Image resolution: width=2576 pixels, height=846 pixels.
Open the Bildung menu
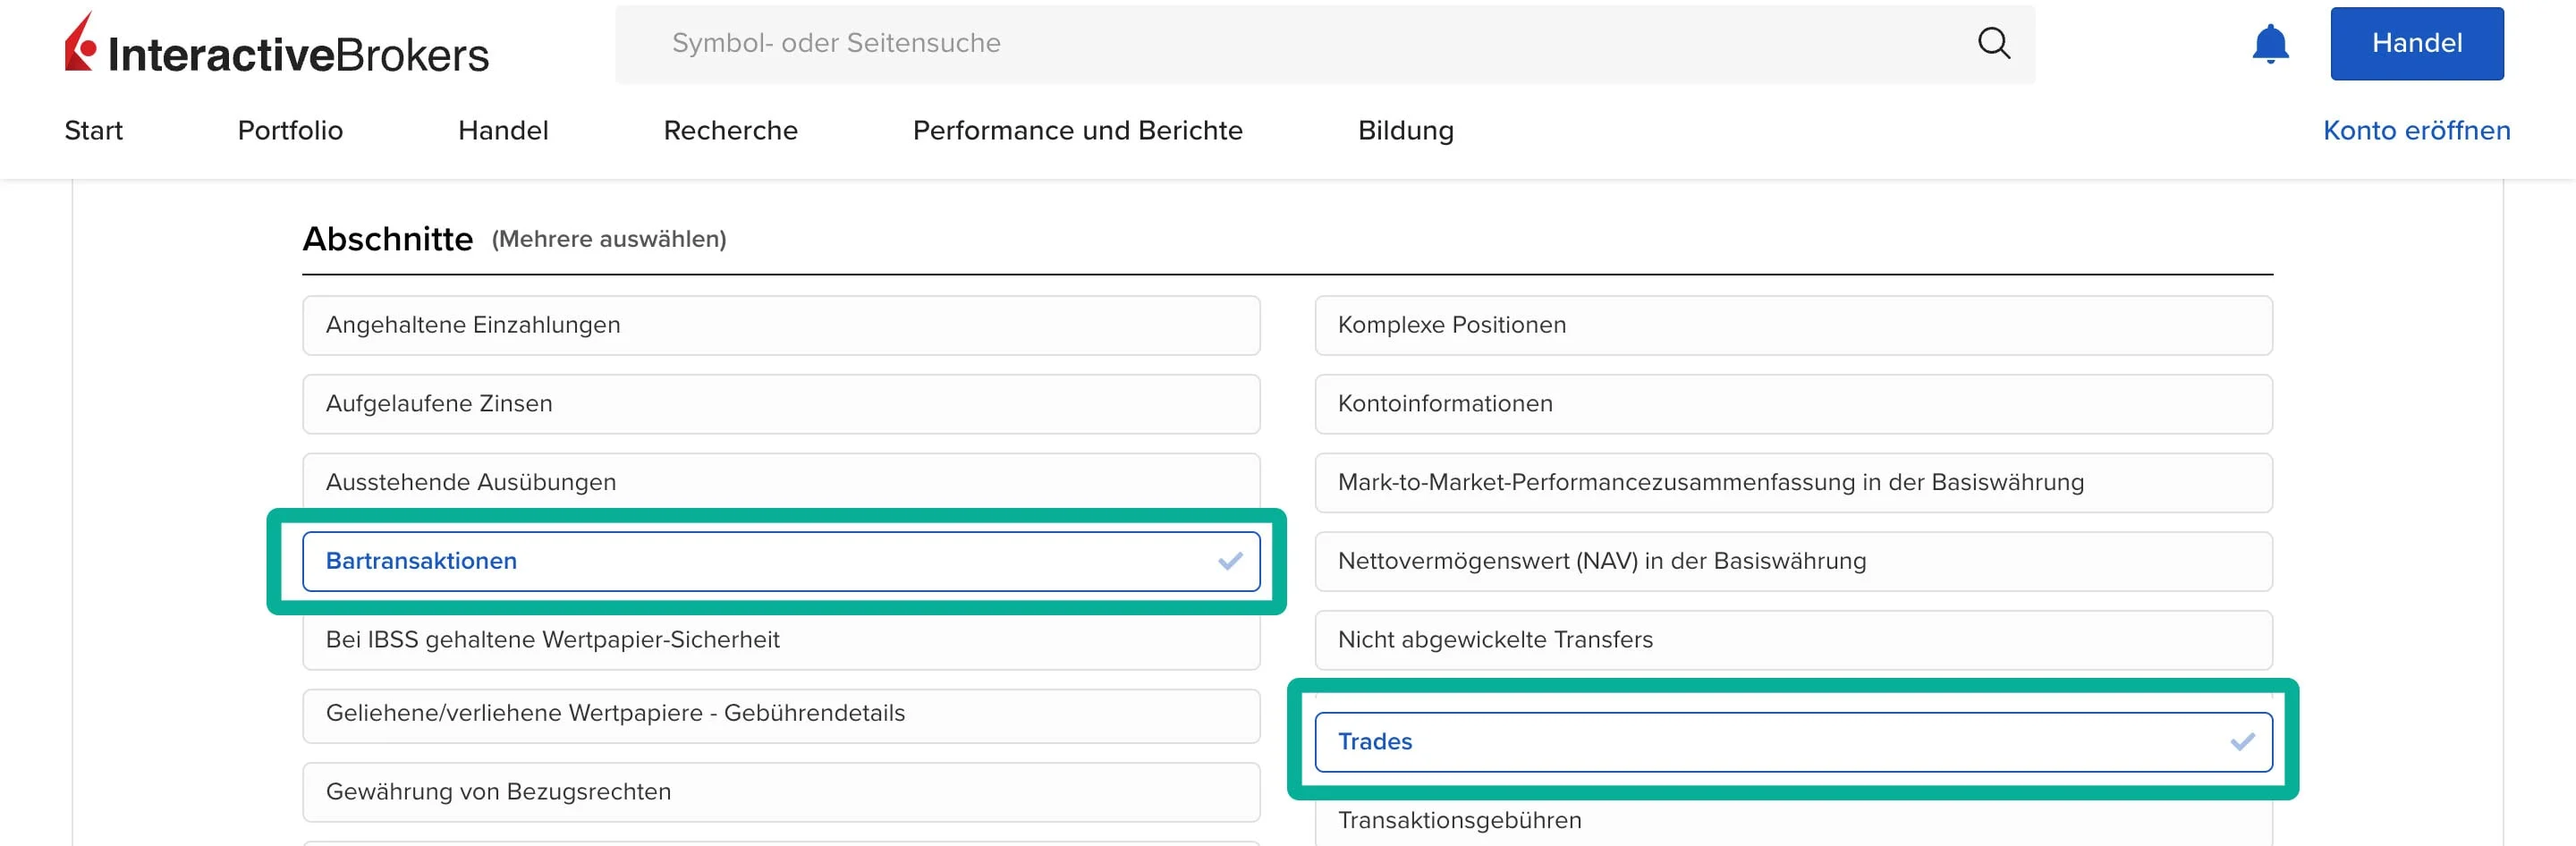[x=1405, y=131]
